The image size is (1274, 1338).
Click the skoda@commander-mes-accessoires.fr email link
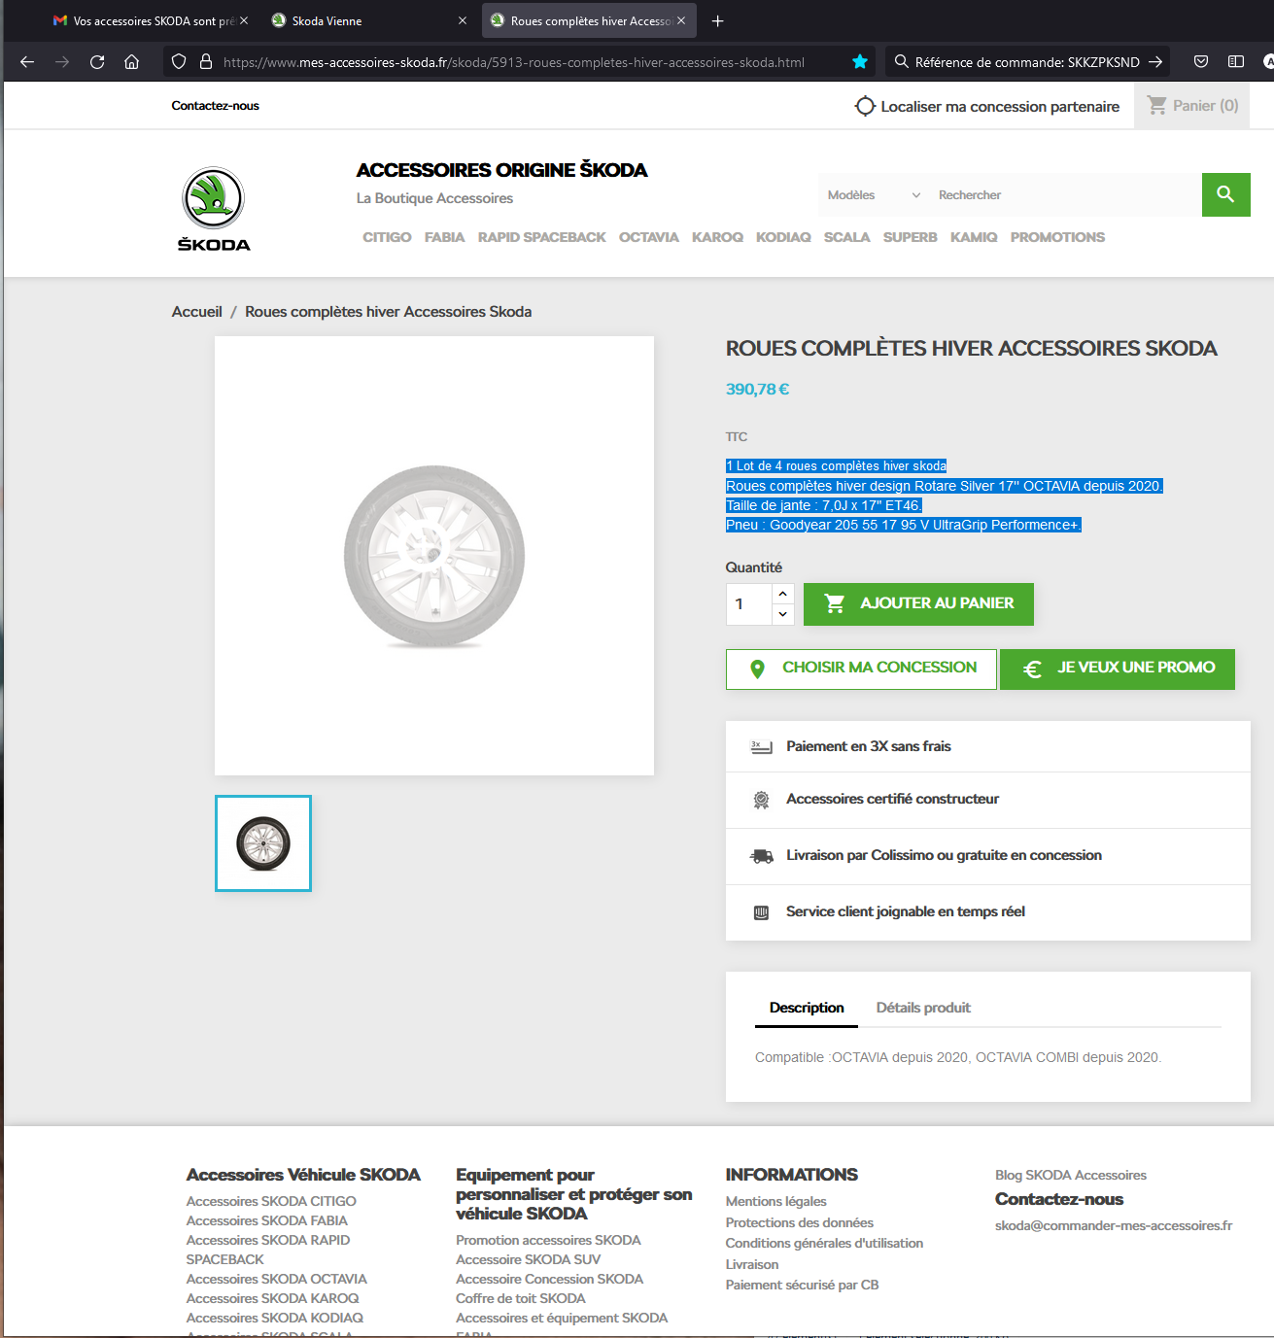coord(1114,1225)
